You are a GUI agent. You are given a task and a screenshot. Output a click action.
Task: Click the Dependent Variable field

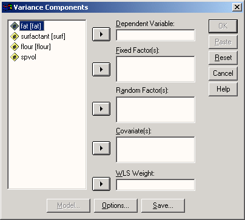click(x=155, y=35)
